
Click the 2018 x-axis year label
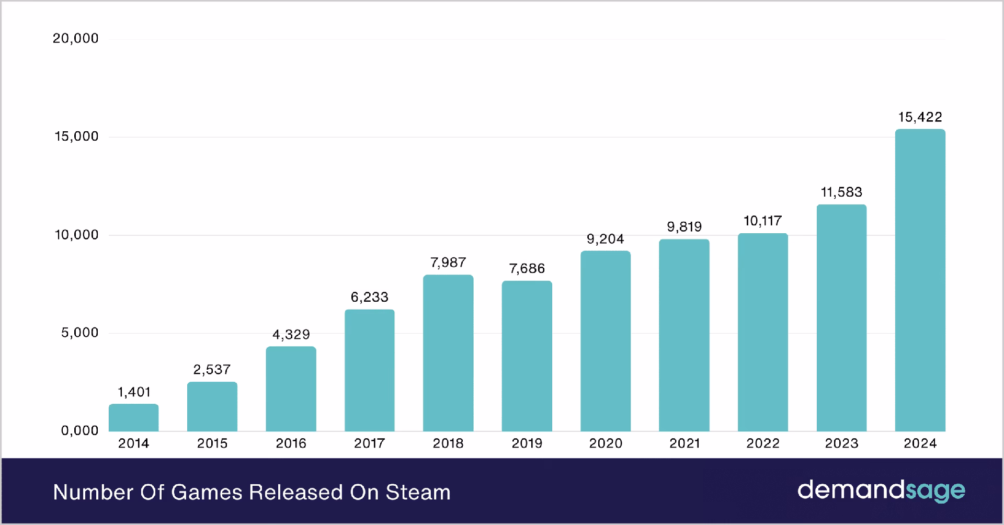point(448,443)
